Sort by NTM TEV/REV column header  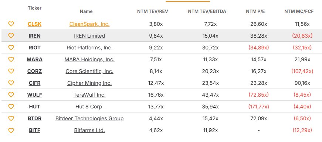point(153,11)
